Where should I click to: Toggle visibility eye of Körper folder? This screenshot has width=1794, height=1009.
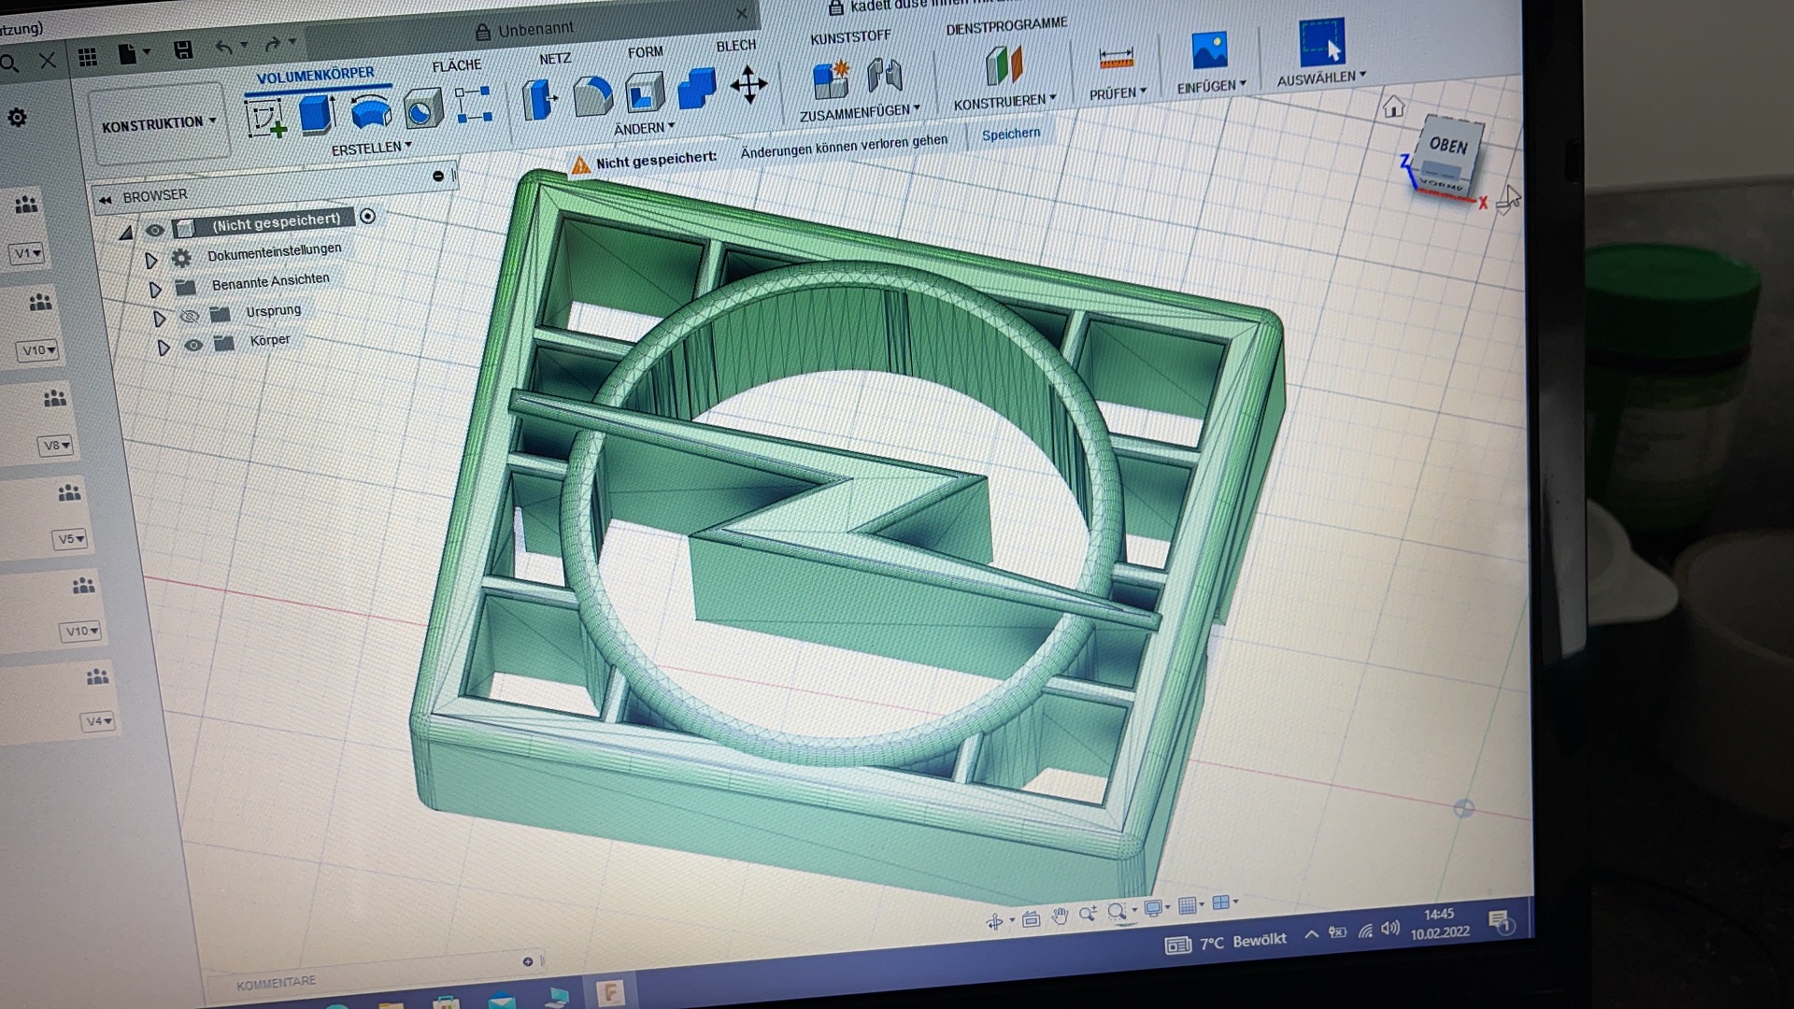(x=193, y=345)
